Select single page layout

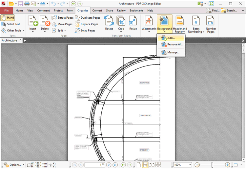[139, 165]
